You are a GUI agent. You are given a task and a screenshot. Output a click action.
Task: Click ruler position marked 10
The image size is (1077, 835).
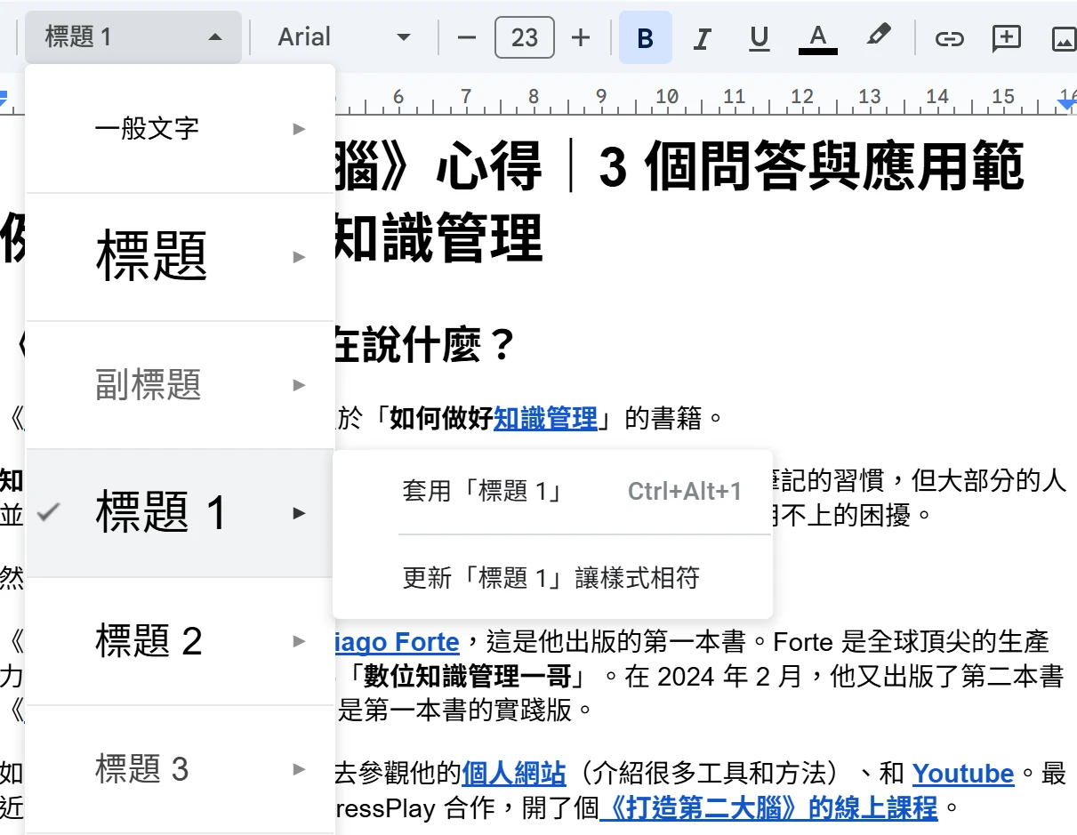(667, 97)
